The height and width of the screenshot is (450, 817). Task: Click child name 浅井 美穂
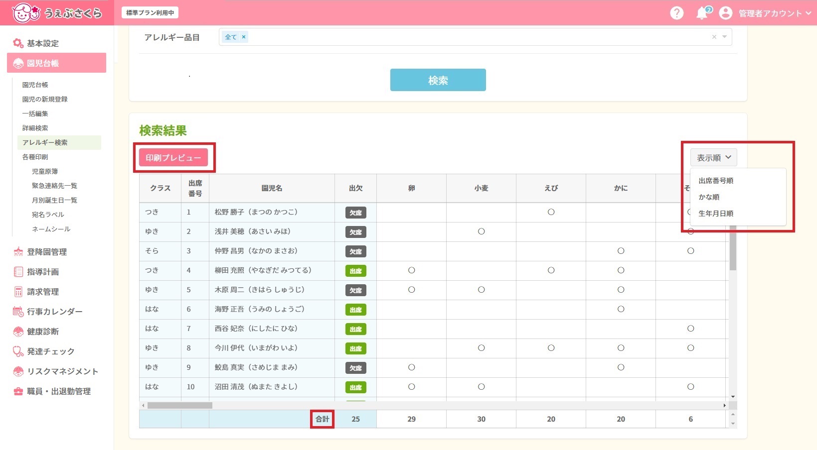click(x=253, y=231)
